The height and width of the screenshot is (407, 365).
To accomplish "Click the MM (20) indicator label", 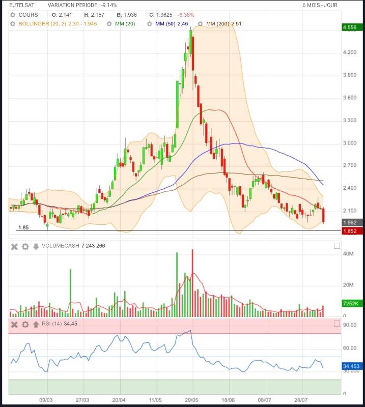I will (x=125, y=23).
